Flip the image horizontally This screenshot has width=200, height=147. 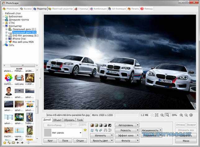[105, 130]
